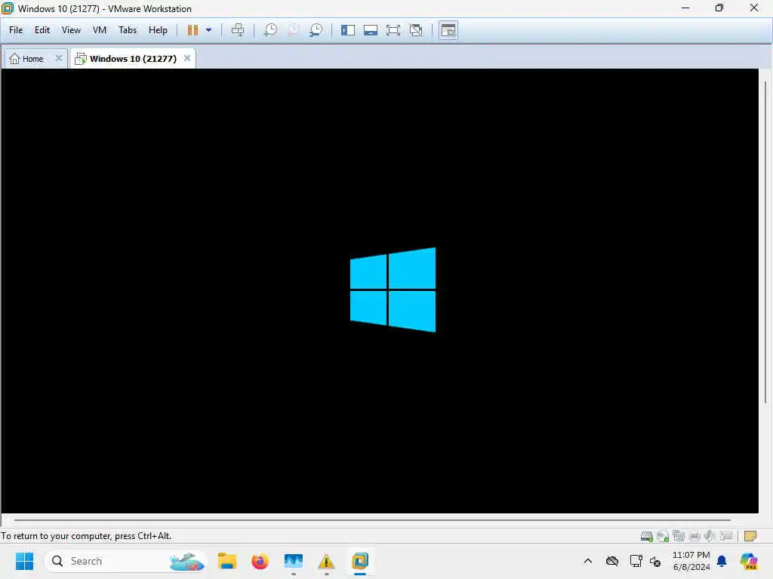Viewport: 773px width, 579px height.
Task: Click the muted volume tray icon
Action: tap(655, 561)
